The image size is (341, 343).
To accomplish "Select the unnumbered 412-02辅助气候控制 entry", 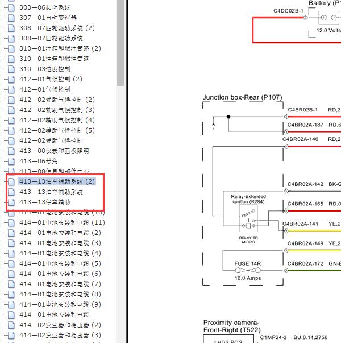I will [x=51, y=140].
